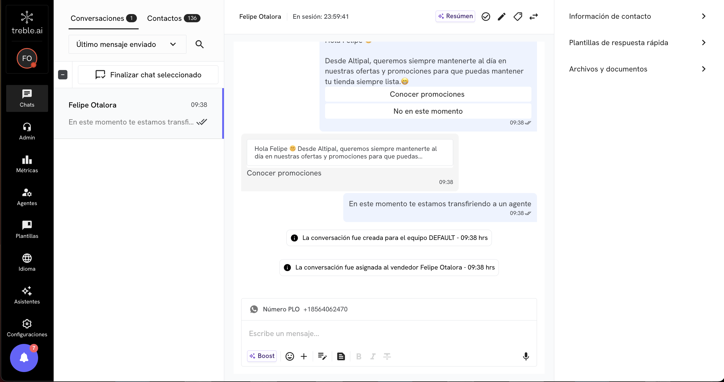Switch to the Contactos tab
The image size is (724, 382).
[x=174, y=18]
